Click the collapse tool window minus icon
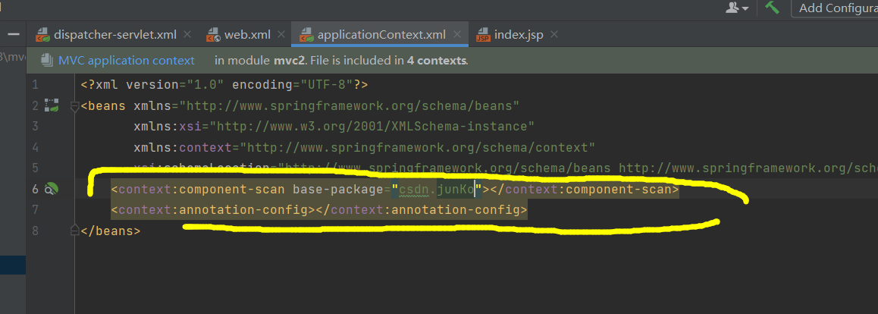 point(14,35)
